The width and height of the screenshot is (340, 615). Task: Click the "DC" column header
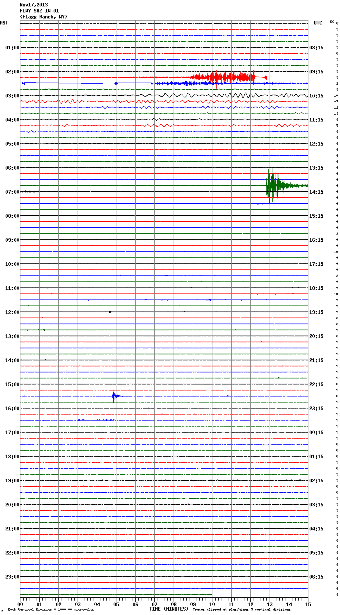point(332,22)
